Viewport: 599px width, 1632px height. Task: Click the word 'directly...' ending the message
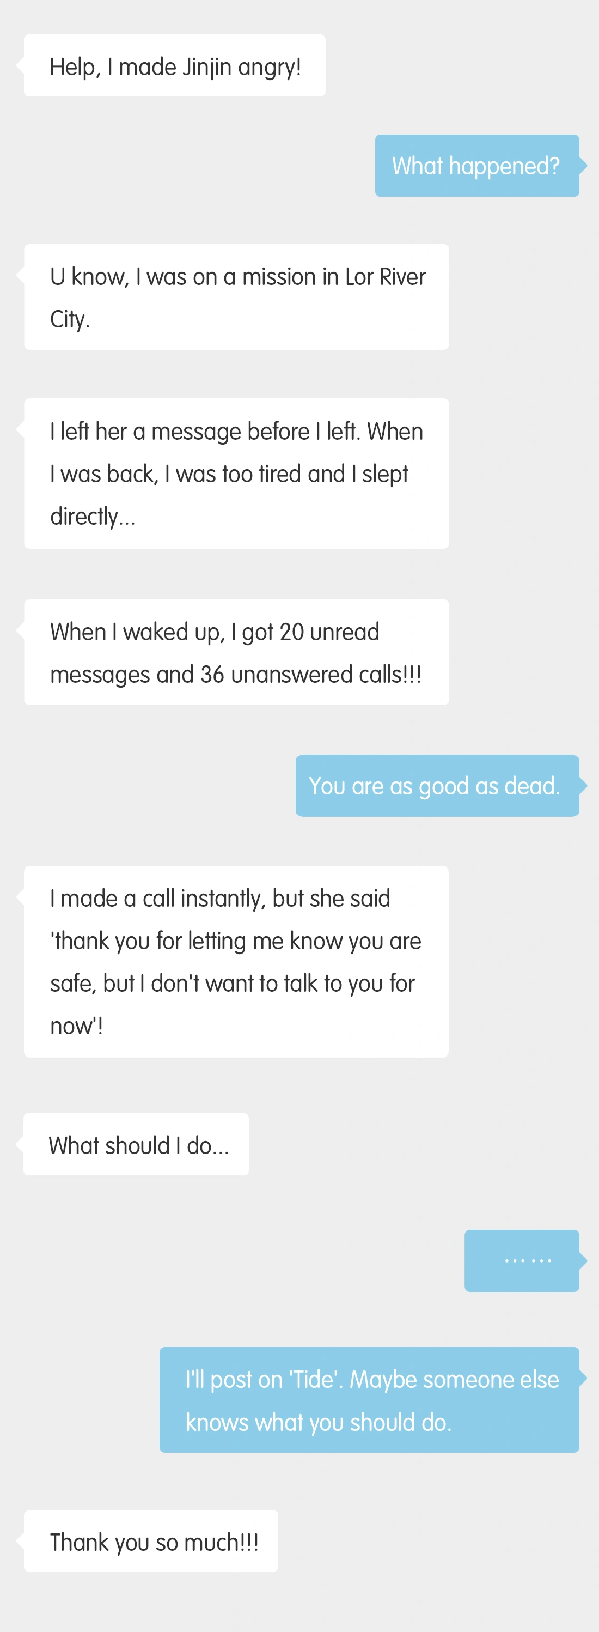tap(93, 517)
